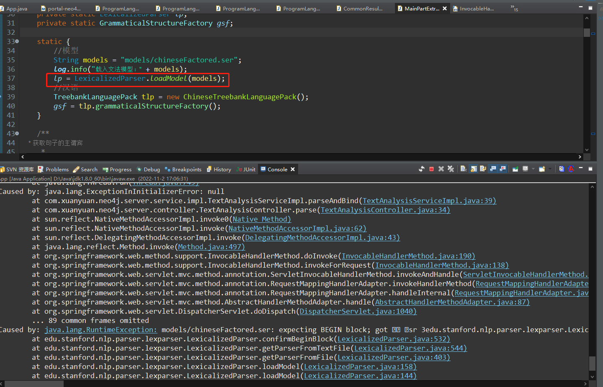Image resolution: width=603 pixels, height=387 pixels.
Task: Open LexicalizedParser.java:158 link
Action: pyautogui.click(x=360, y=366)
